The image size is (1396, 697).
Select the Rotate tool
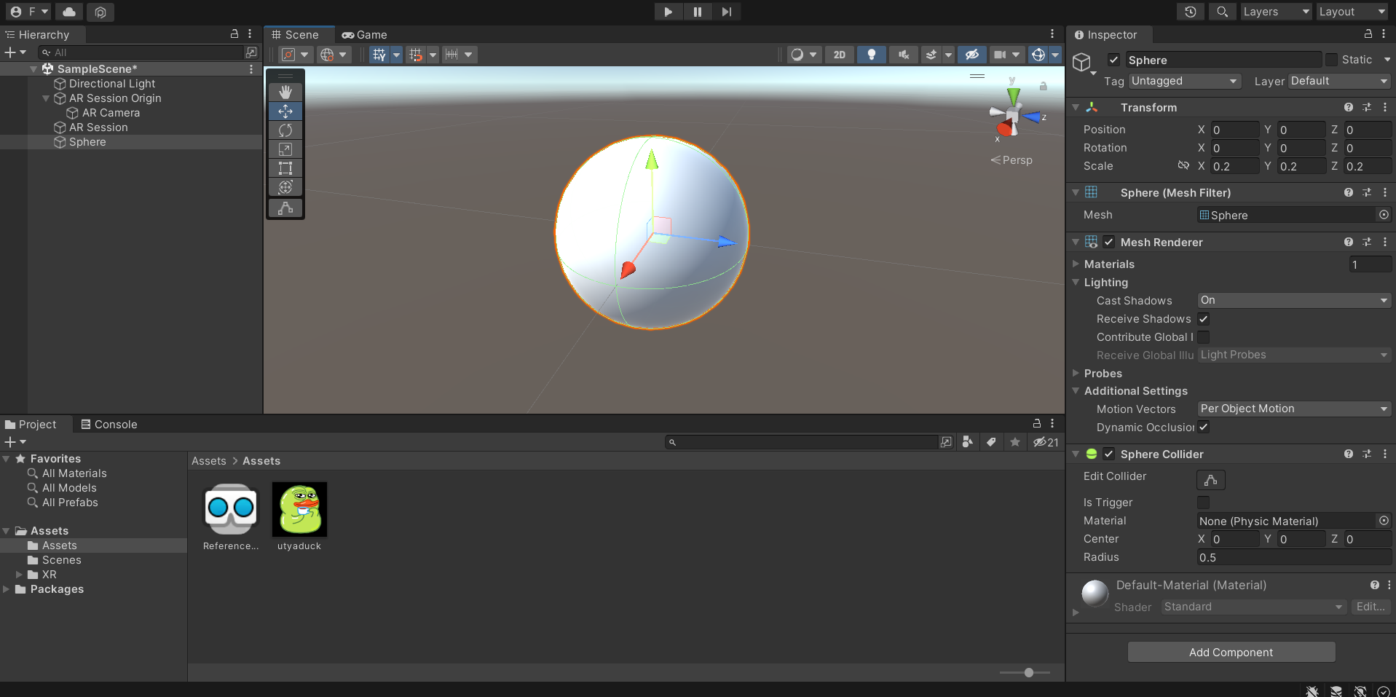(x=285, y=130)
